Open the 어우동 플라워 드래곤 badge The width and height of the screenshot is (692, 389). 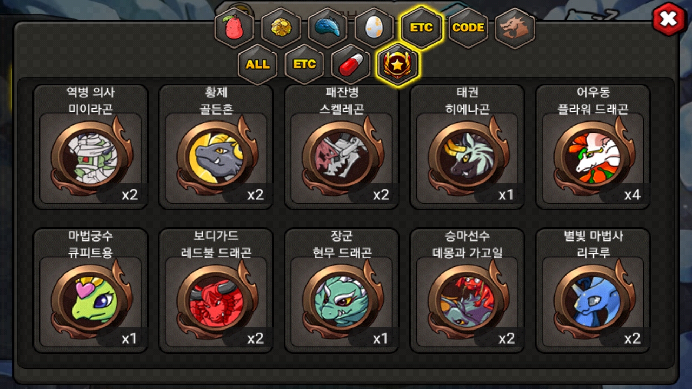[593, 146]
